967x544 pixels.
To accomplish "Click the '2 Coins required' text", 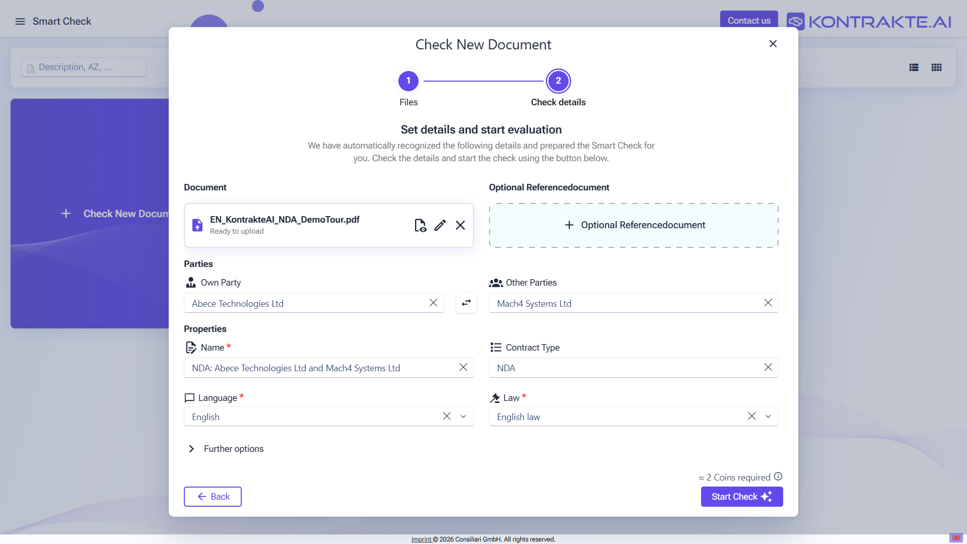I will tap(738, 478).
